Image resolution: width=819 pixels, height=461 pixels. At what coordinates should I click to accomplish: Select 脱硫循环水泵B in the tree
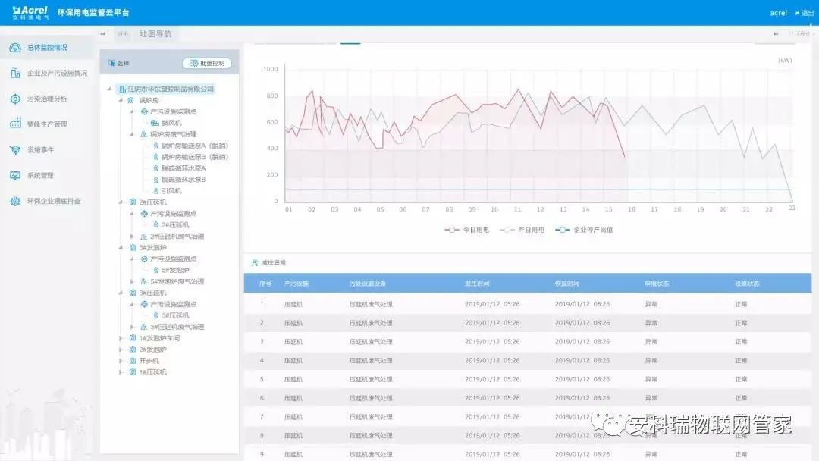184,180
